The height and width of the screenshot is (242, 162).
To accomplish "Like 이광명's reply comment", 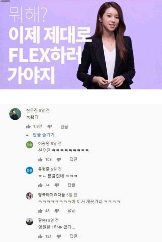I will [x=40, y=159].
